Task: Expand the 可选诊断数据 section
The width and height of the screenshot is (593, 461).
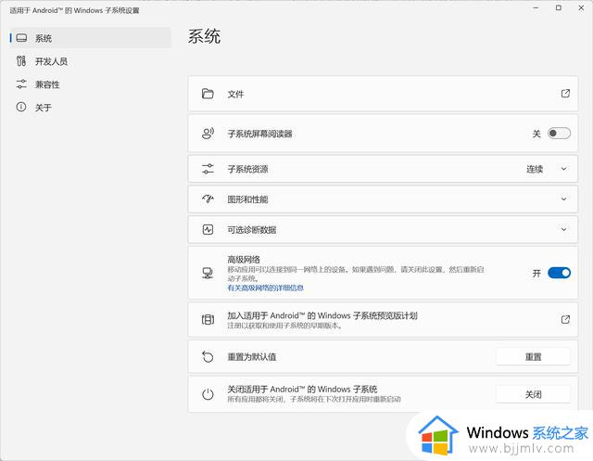Action: (563, 229)
